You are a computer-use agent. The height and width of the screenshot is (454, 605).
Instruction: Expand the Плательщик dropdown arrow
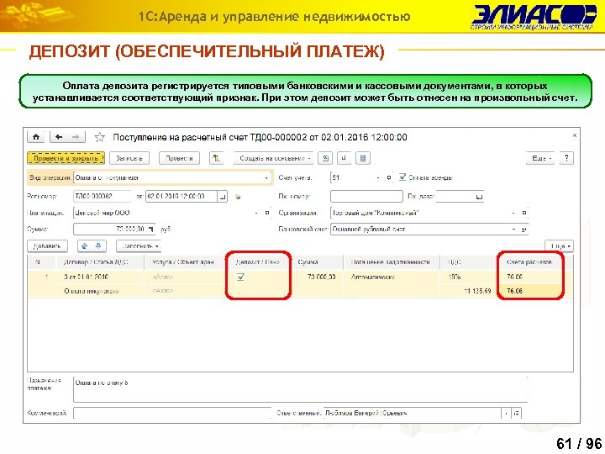click(x=256, y=213)
